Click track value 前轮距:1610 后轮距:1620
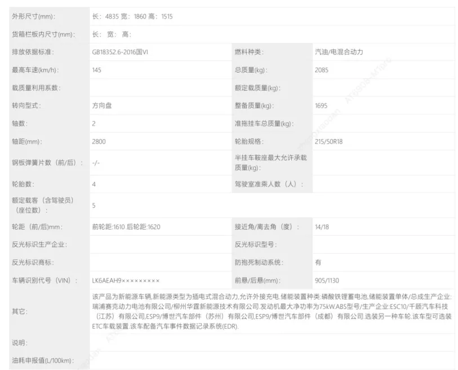This screenshot has width=458, height=370. [126, 227]
